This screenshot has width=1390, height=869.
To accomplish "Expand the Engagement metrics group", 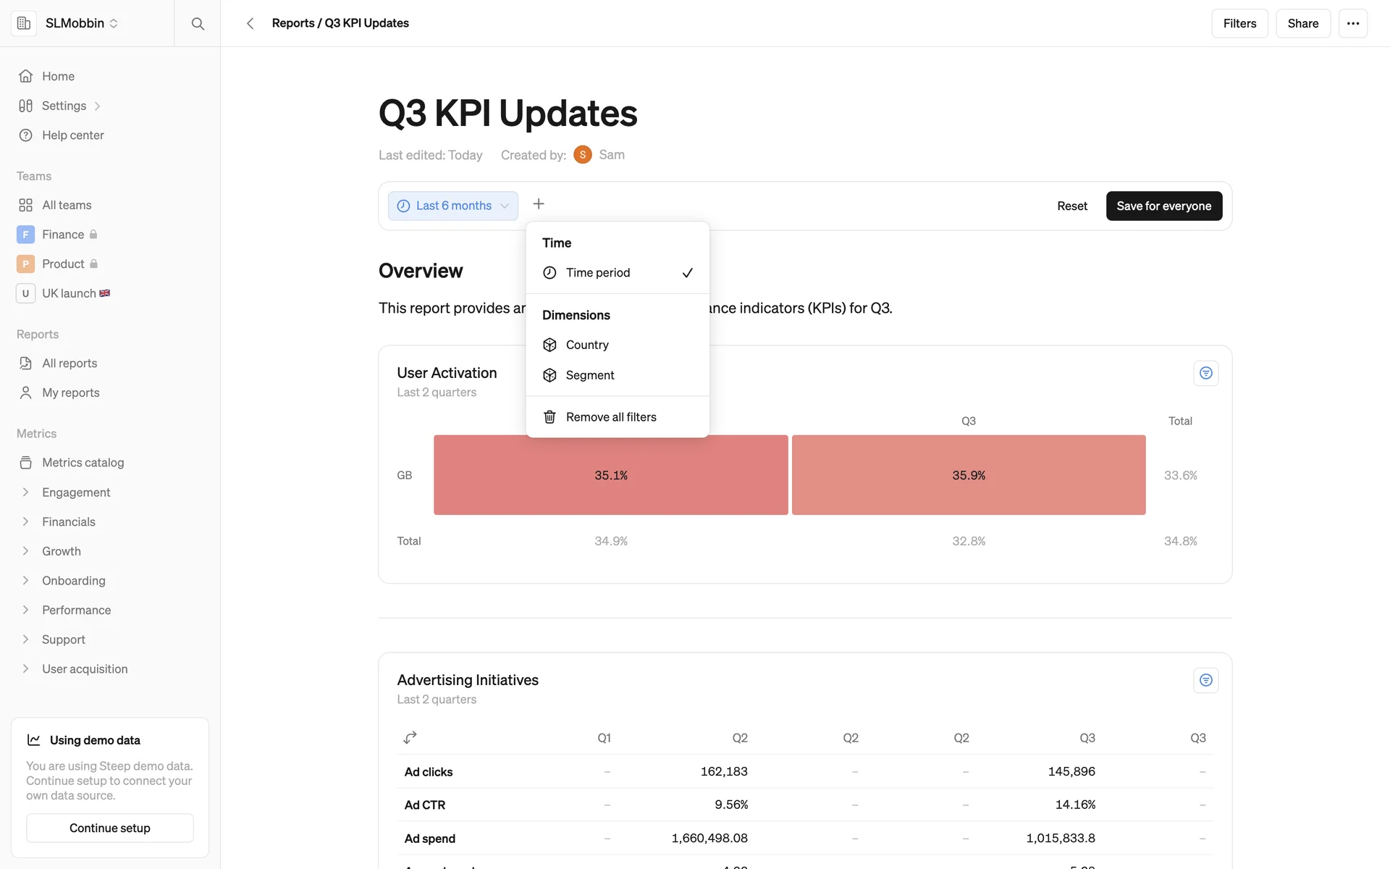I will pyautogui.click(x=75, y=492).
